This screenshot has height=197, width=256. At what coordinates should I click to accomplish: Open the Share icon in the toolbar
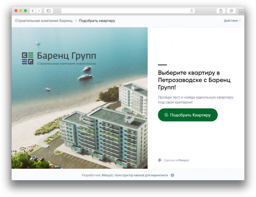[x=221, y=11]
